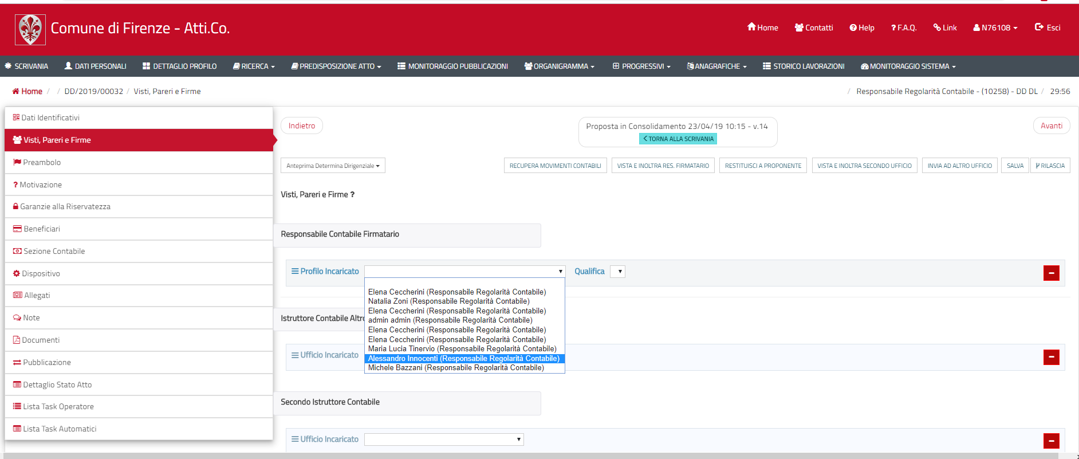This screenshot has width=1079, height=459.
Task: Choose Michele Bazzani in the dropdown list
Action: click(x=456, y=368)
